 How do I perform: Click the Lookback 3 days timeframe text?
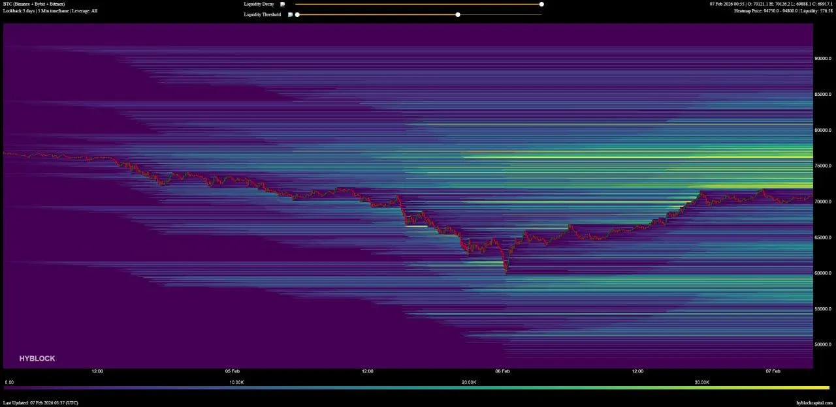(x=50, y=11)
